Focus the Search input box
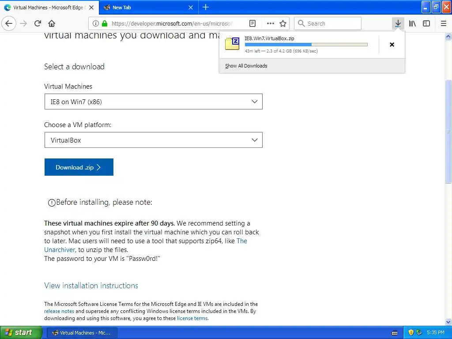Image resolution: width=452 pixels, height=339 pixels. pyautogui.click(x=328, y=23)
